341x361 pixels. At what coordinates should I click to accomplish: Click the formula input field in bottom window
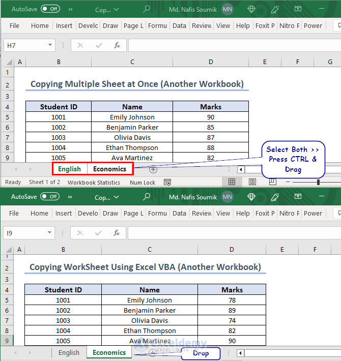[x=234, y=233]
